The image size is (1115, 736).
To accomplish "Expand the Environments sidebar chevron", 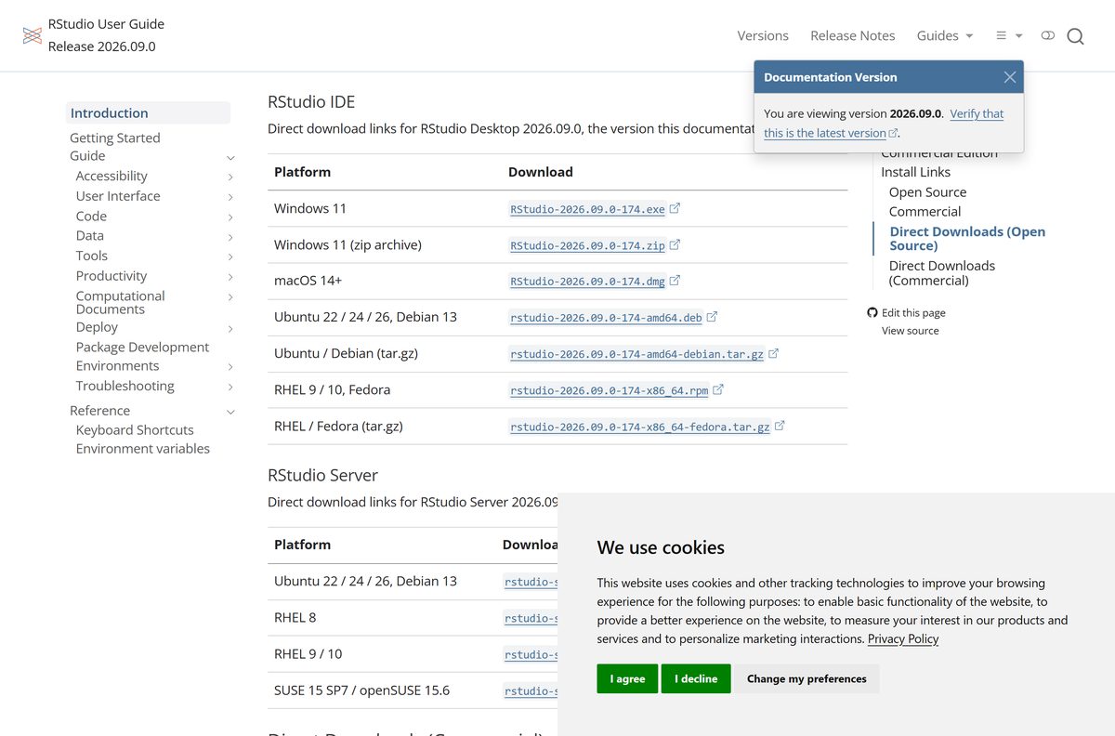I will click(230, 367).
